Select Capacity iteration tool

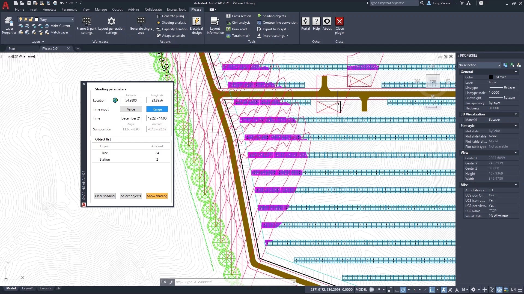[172, 29]
